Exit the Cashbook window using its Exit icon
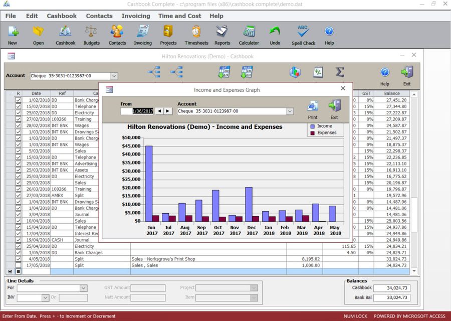Viewport: 451px width, 321px height. click(407, 72)
